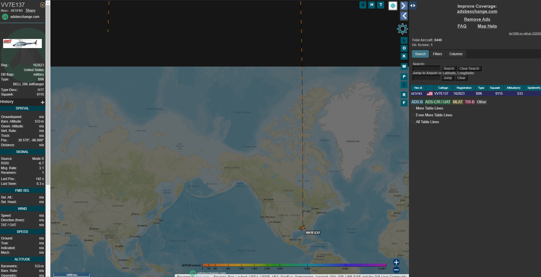This screenshot has width=541, height=277.
Task: Toggle MLAT source filter
Action: tap(458, 102)
